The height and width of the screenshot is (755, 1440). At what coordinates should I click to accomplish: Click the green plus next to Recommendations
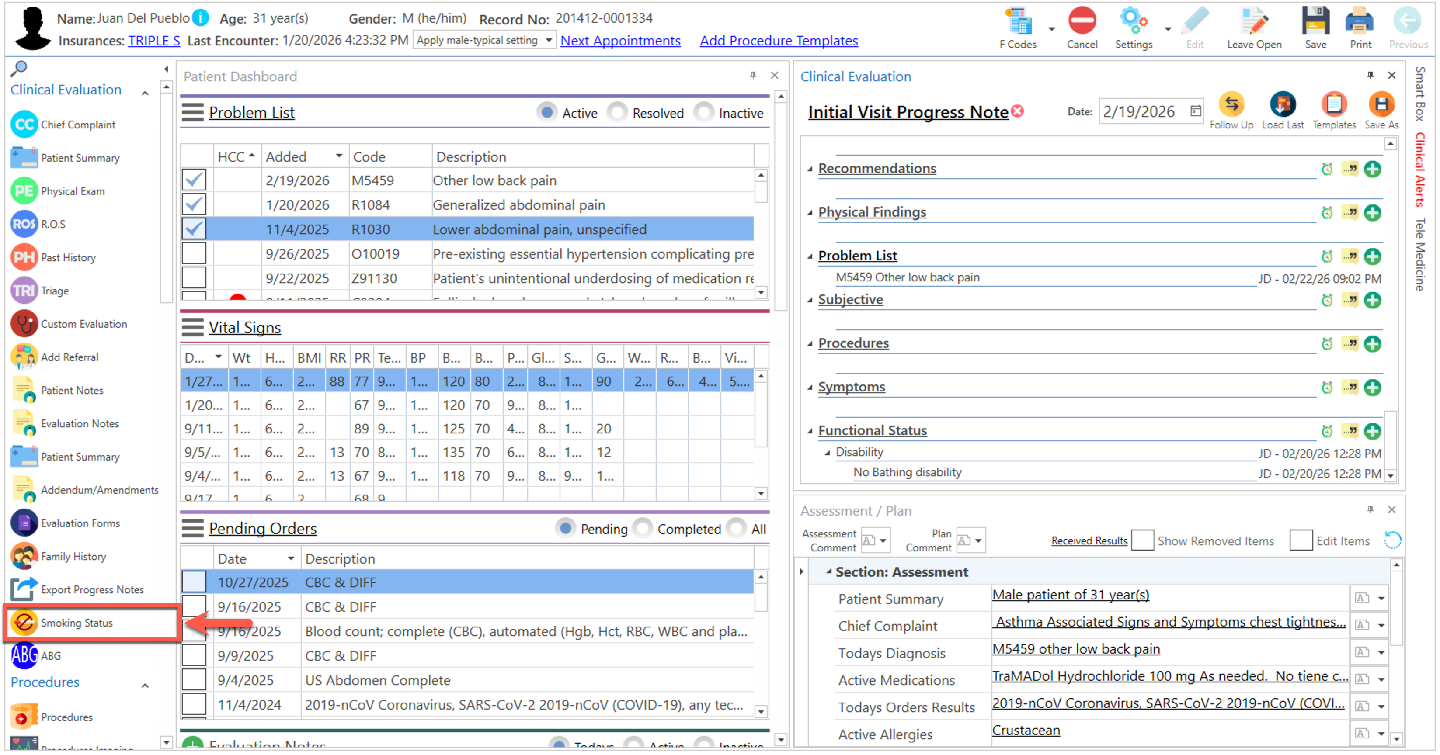click(1372, 169)
